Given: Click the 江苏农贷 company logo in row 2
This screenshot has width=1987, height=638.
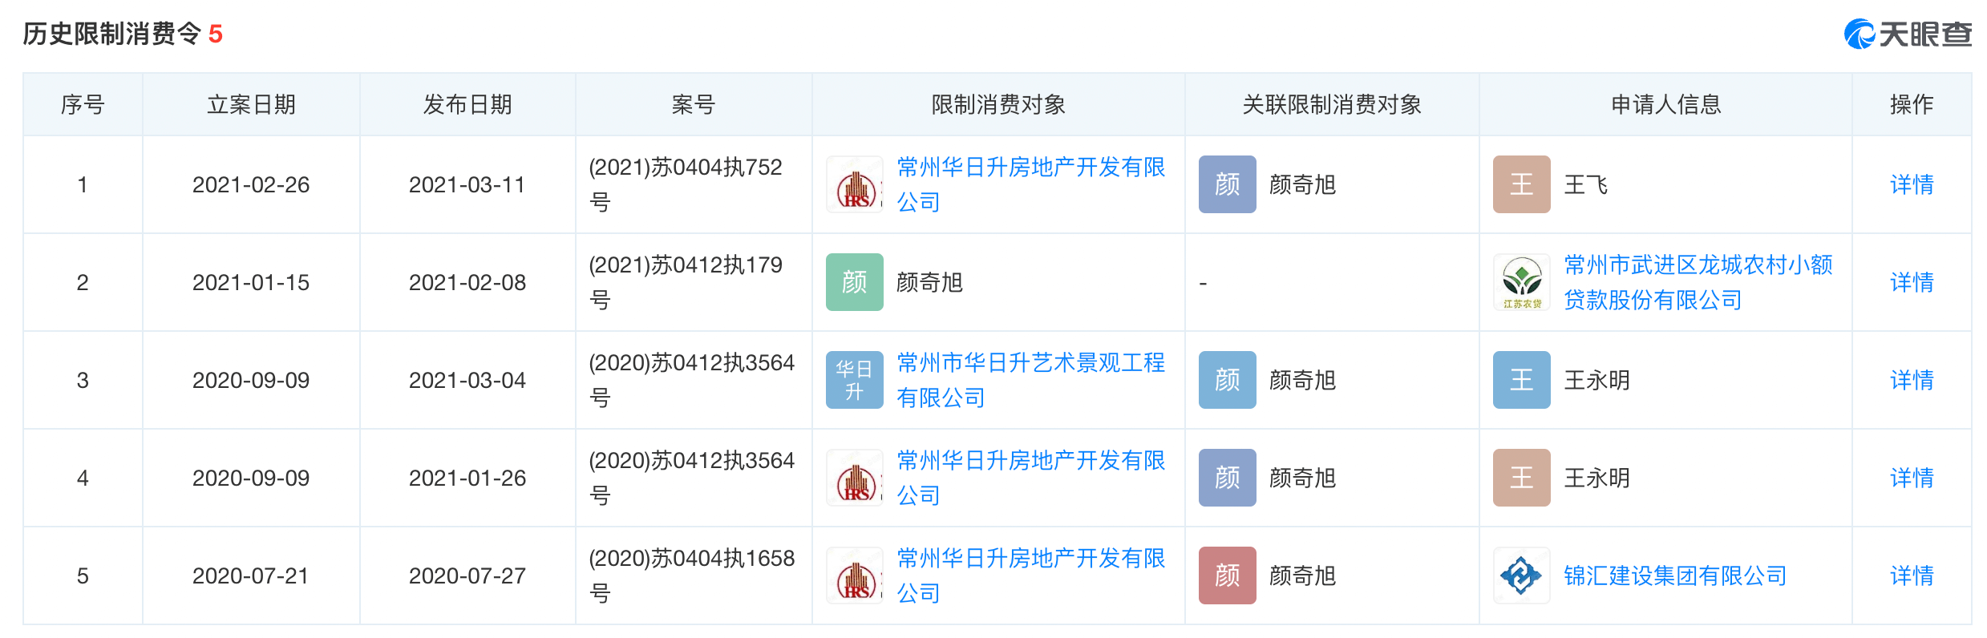Looking at the screenshot, I should click(x=1520, y=282).
